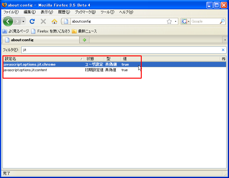The height and width of the screenshot is (178, 229).
Task: Reload the current page
Action: pyautogui.click(x=32, y=21)
